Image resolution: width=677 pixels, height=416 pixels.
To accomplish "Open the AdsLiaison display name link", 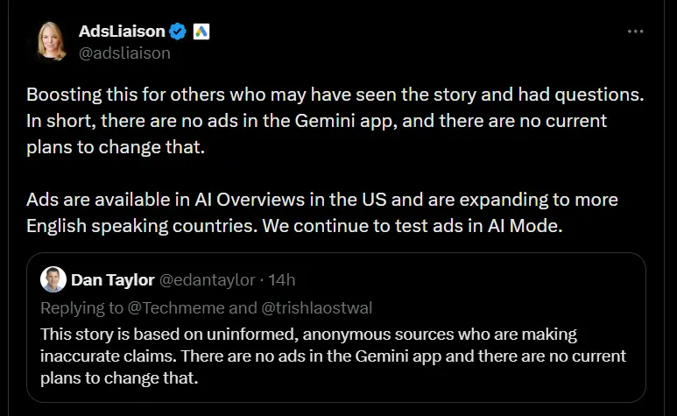I will (121, 32).
